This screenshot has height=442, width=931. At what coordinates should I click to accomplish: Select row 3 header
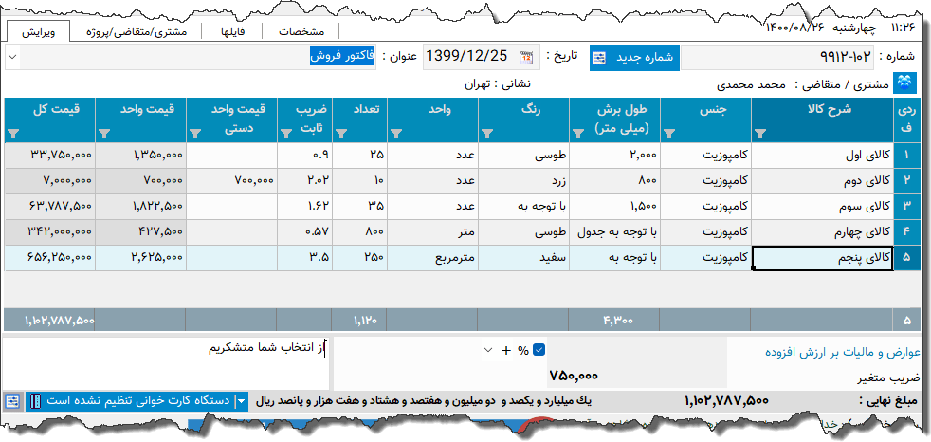[x=906, y=207]
